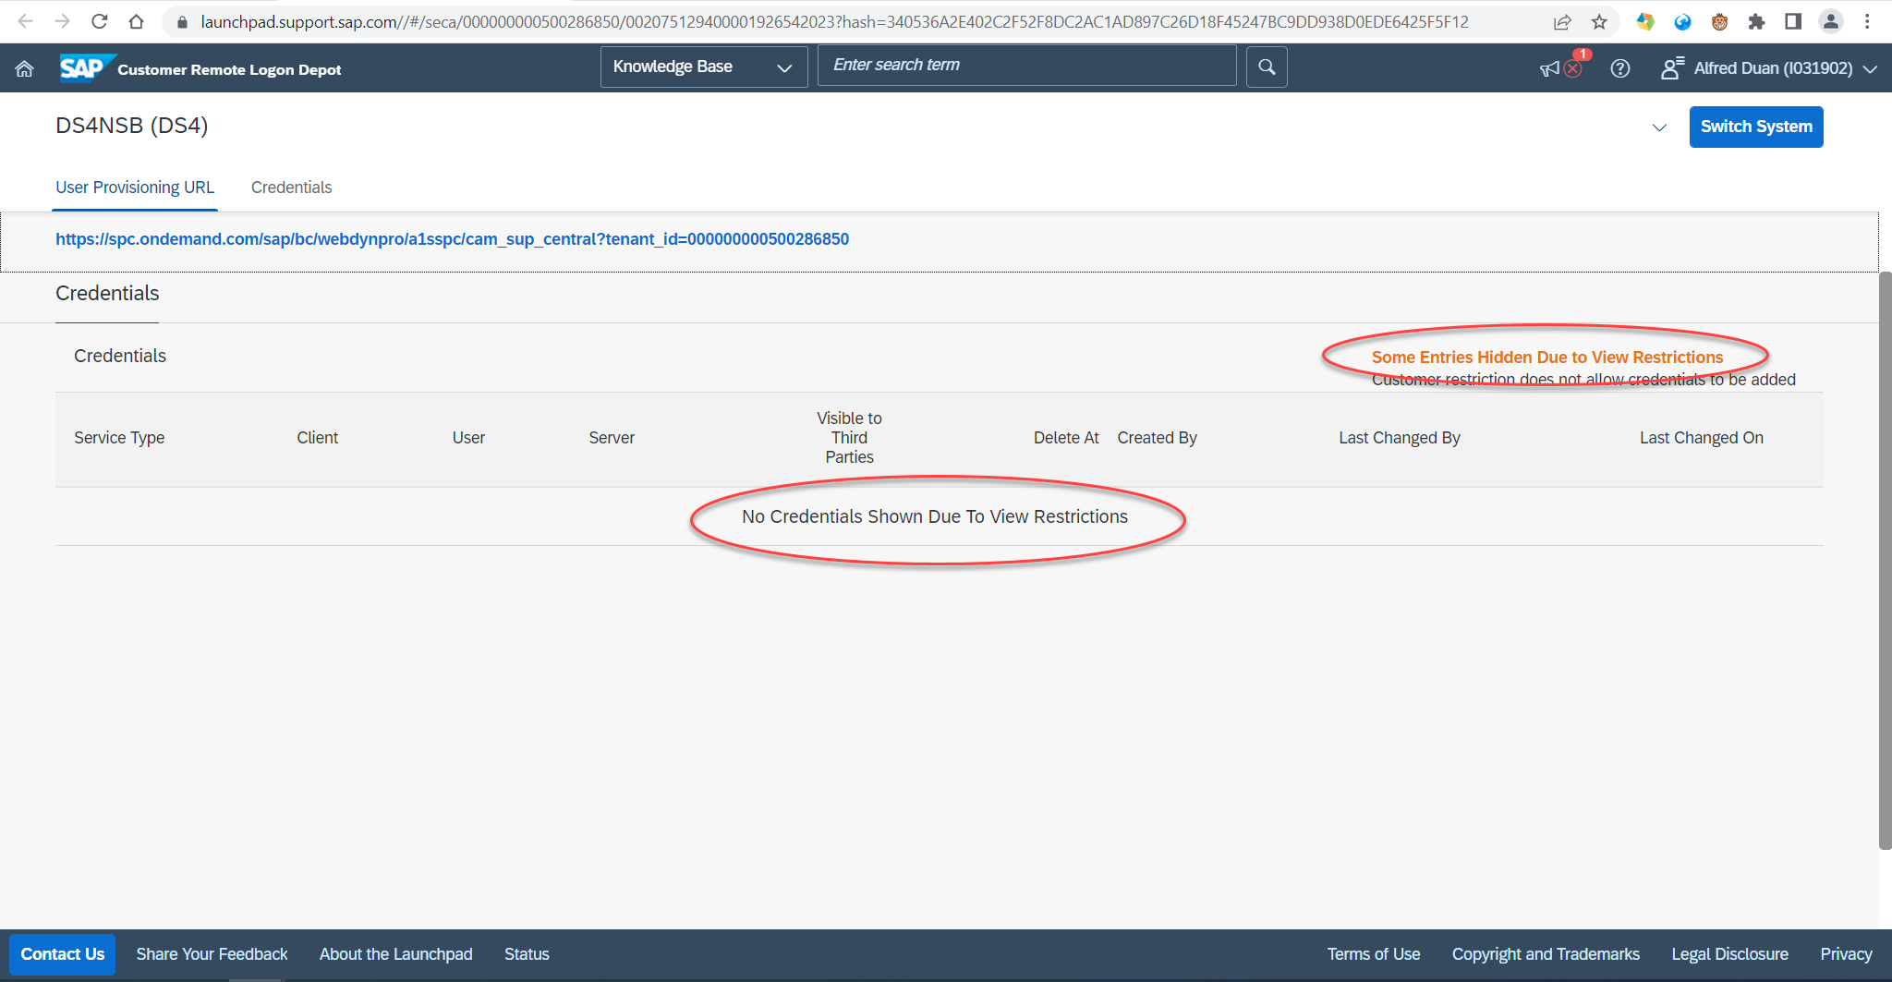1892x982 pixels.
Task: Open the monkey face extension icon
Action: (x=1719, y=22)
